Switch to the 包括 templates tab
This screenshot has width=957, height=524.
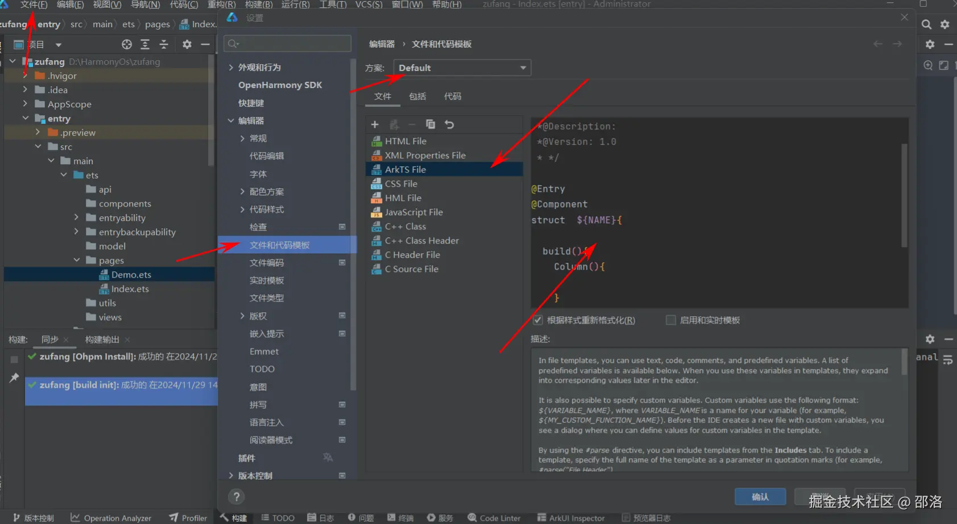point(417,96)
